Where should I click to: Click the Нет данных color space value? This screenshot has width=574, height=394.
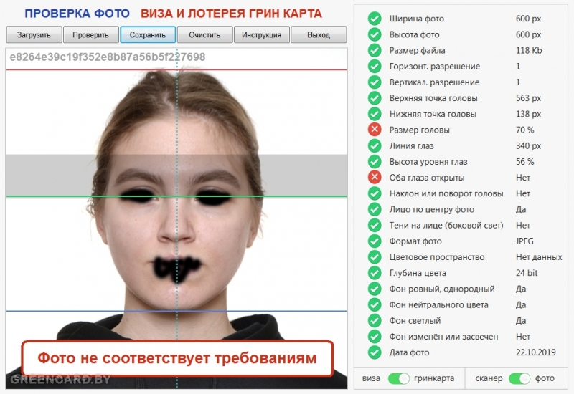click(539, 257)
